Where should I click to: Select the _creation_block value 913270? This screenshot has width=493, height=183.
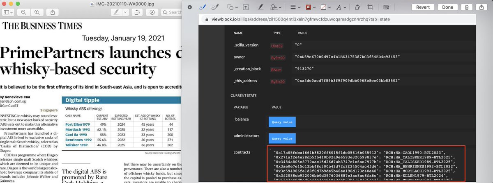coord(305,69)
